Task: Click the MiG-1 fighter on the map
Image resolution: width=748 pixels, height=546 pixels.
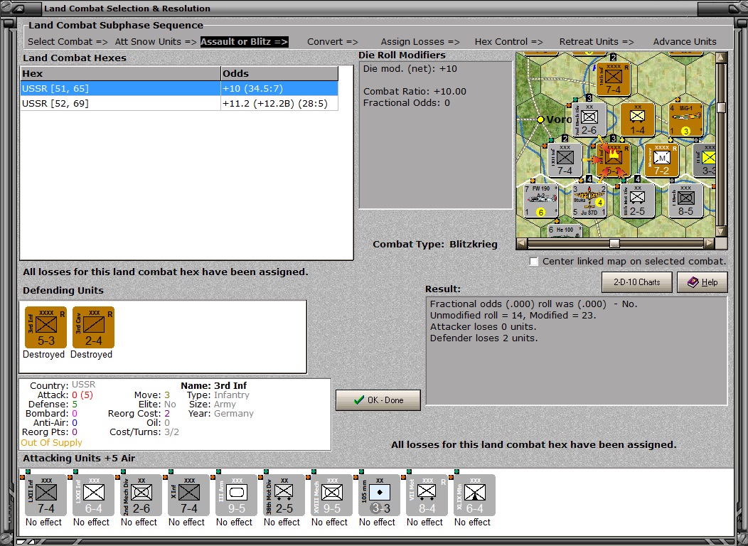Action: click(x=685, y=119)
